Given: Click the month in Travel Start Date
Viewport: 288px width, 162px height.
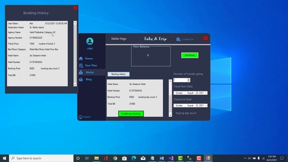Looking at the screenshot, I should [190, 93].
